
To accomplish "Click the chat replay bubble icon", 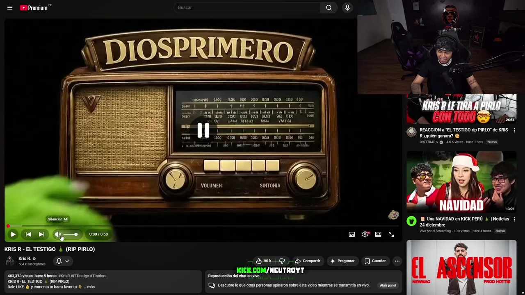I will tap(212, 285).
